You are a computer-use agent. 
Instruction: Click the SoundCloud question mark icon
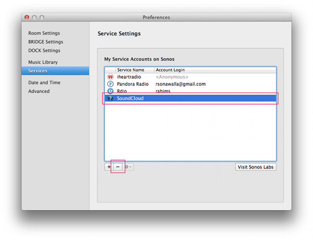click(110, 99)
